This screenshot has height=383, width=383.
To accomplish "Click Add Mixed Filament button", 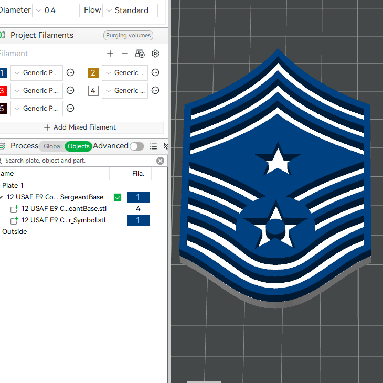I will click(80, 127).
